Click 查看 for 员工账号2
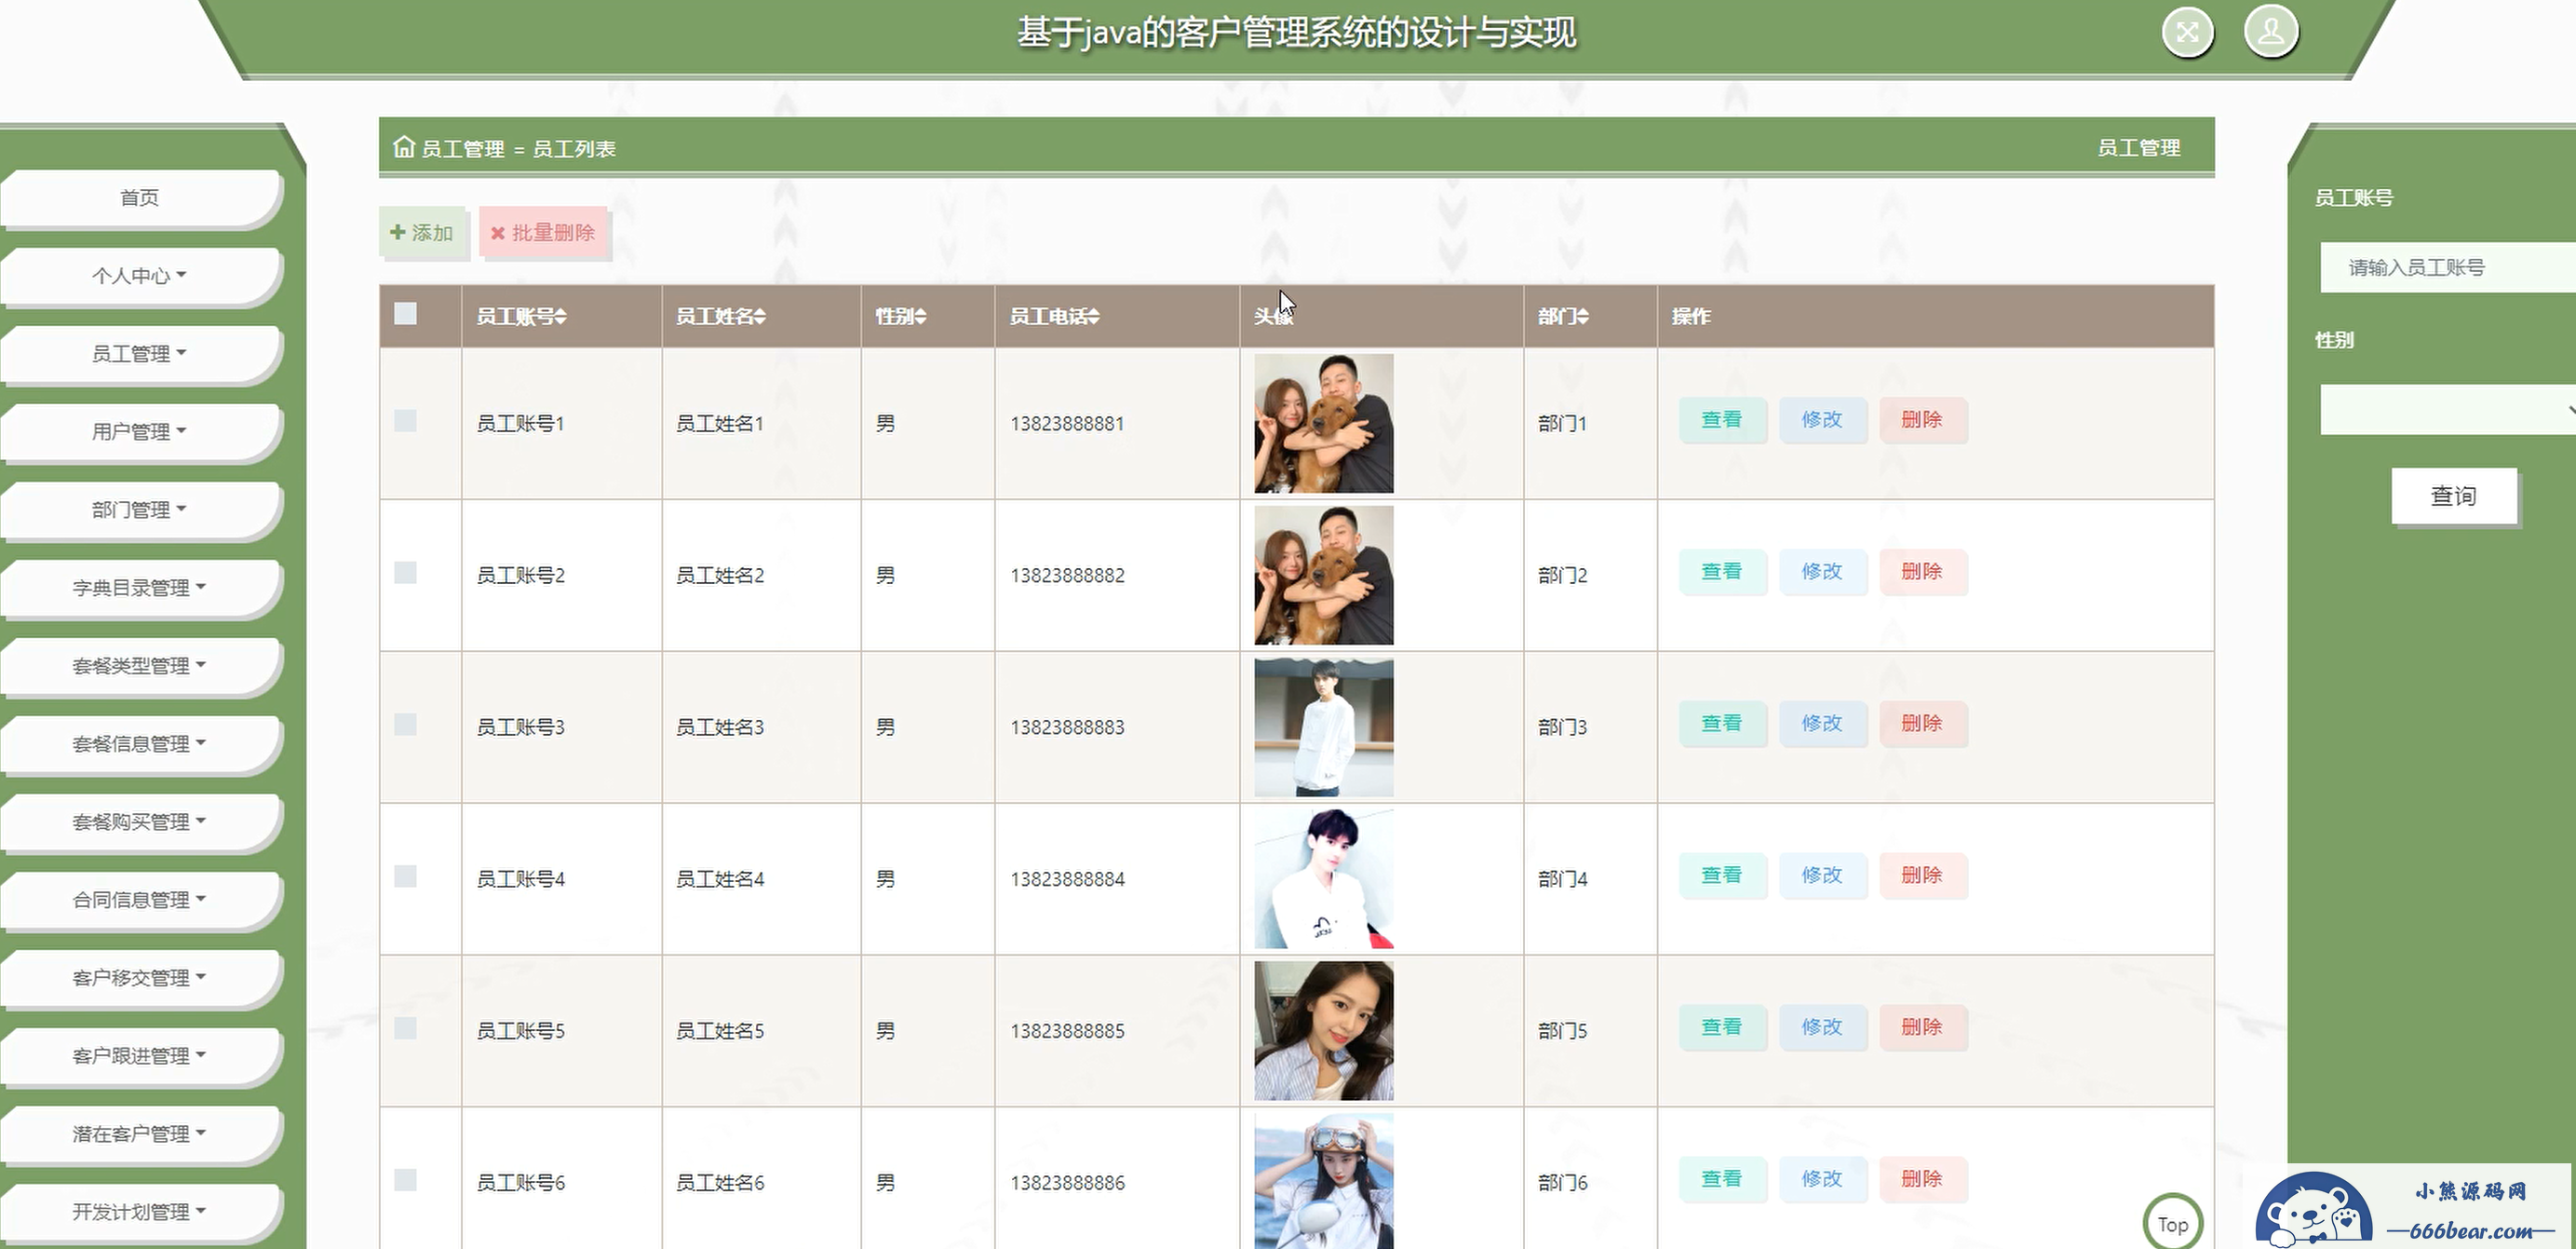Image resolution: width=2576 pixels, height=1249 pixels. click(1722, 572)
